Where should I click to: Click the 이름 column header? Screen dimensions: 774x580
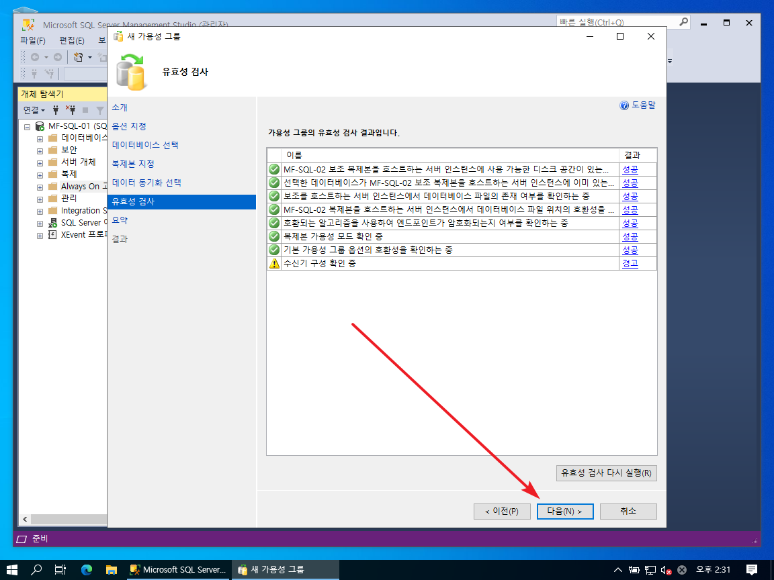point(449,155)
